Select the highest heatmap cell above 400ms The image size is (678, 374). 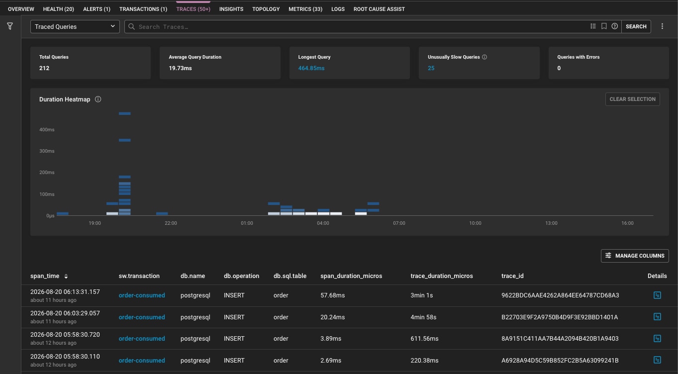(125, 114)
